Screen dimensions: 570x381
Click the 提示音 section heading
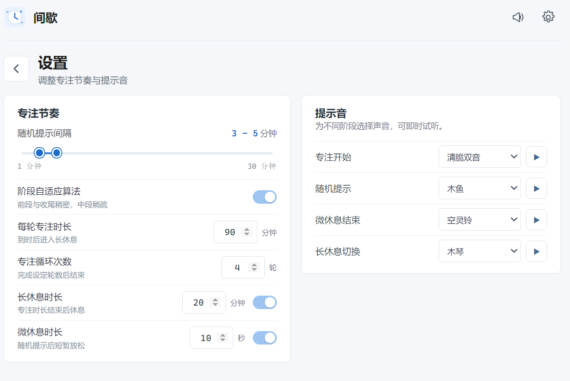click(331, 113)
